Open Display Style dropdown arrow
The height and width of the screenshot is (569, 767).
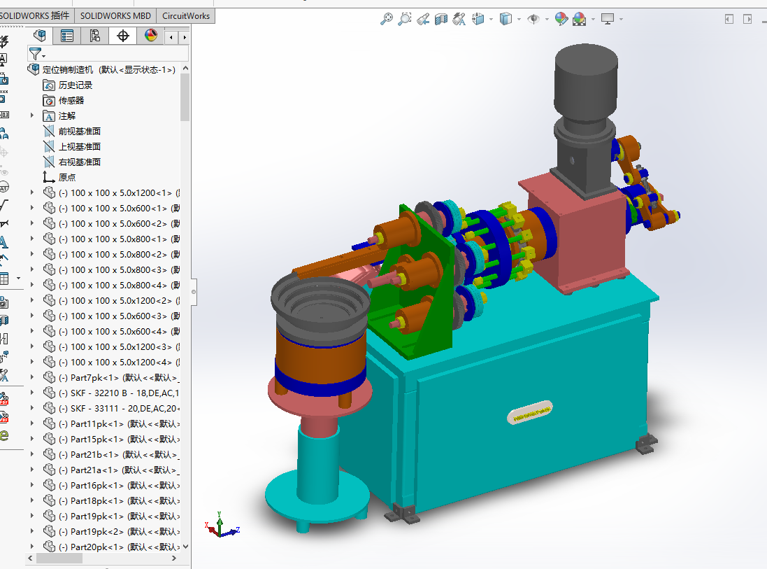[x=519, y=20]
